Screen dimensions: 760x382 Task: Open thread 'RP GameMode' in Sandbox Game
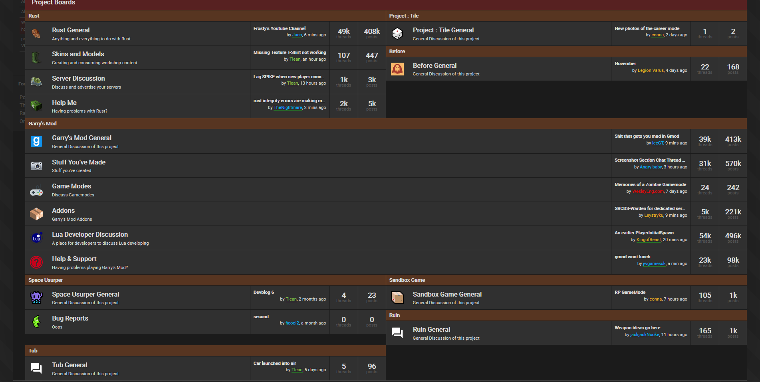coord(630,292)
